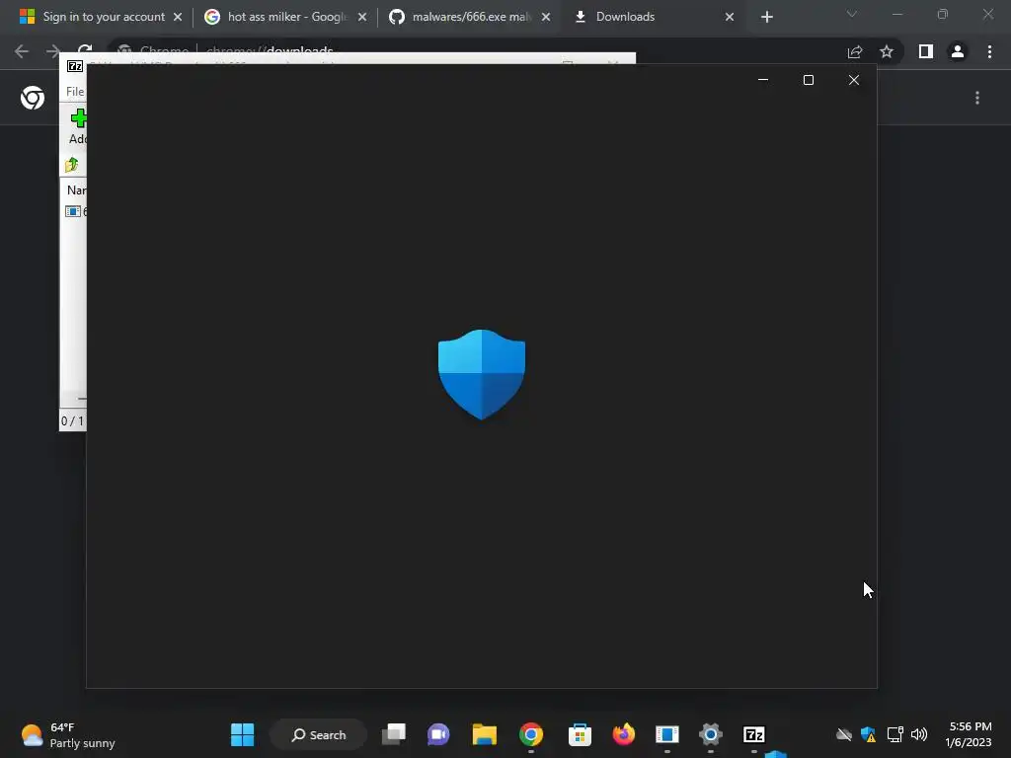Screen dimensions: 1011x758
Task: Switch to 7-Zip from the taskbar
Action: point(753,734)
